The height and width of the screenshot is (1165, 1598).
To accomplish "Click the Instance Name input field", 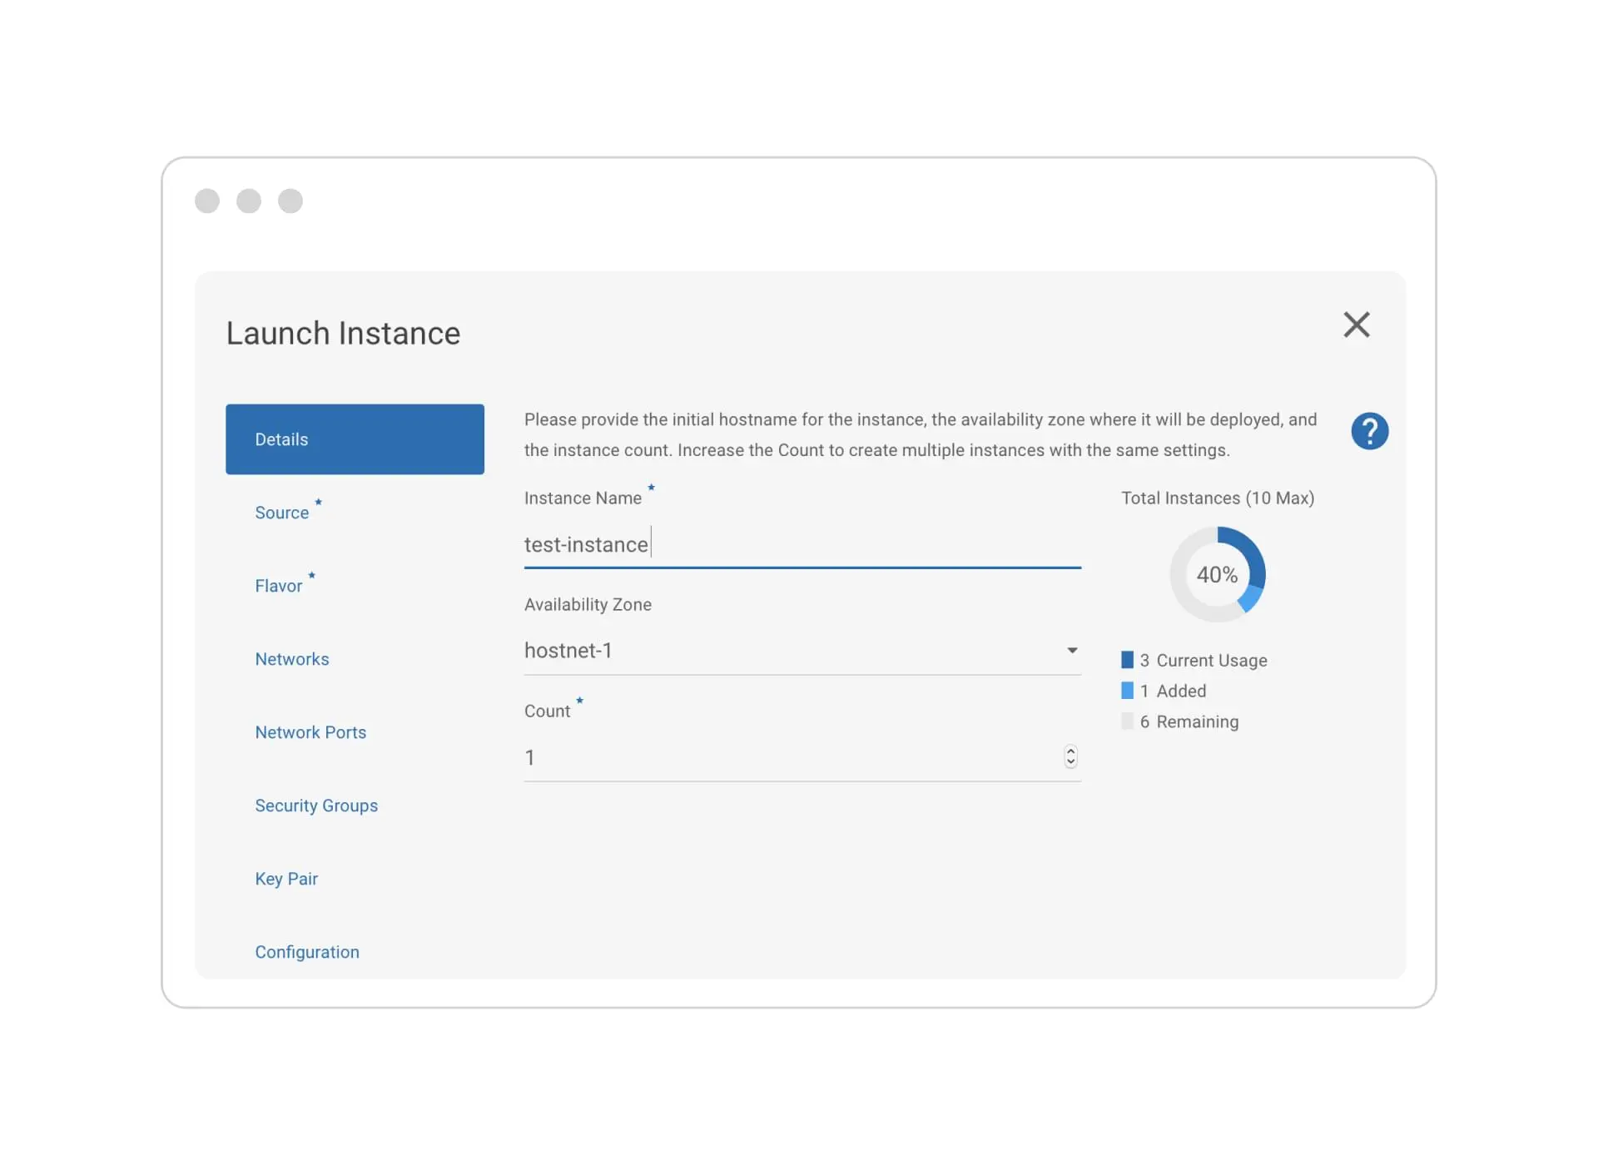I will 802,545.
